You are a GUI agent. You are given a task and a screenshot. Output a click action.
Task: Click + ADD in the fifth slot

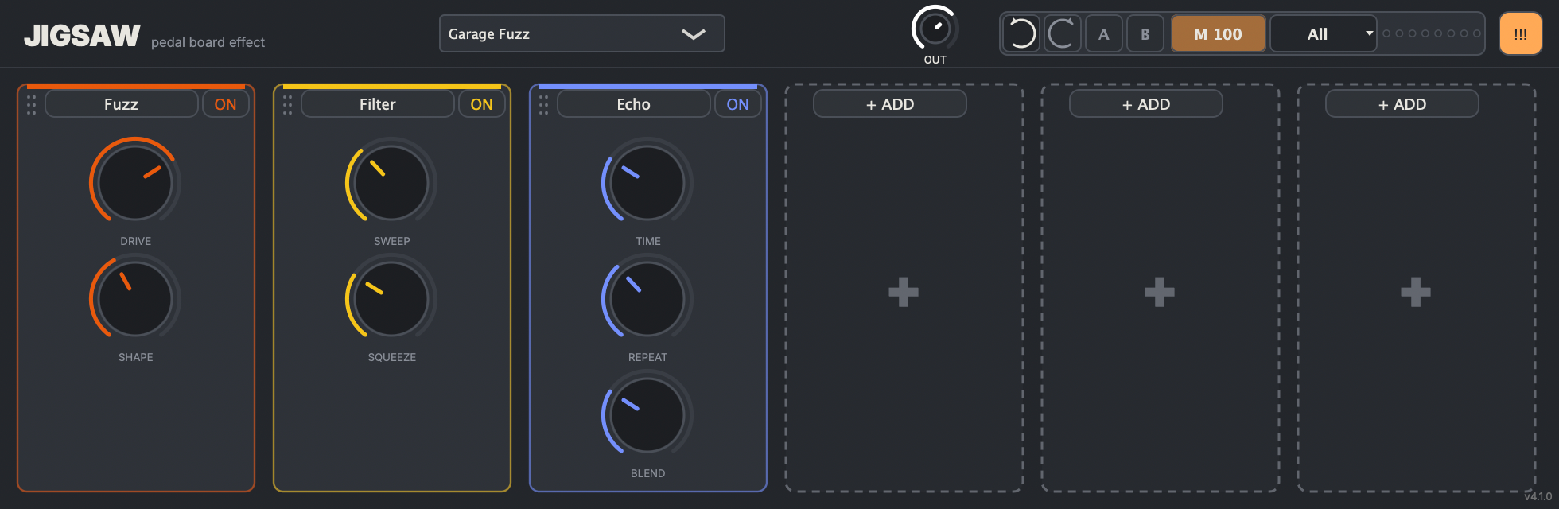click(x=1145, y=104)
